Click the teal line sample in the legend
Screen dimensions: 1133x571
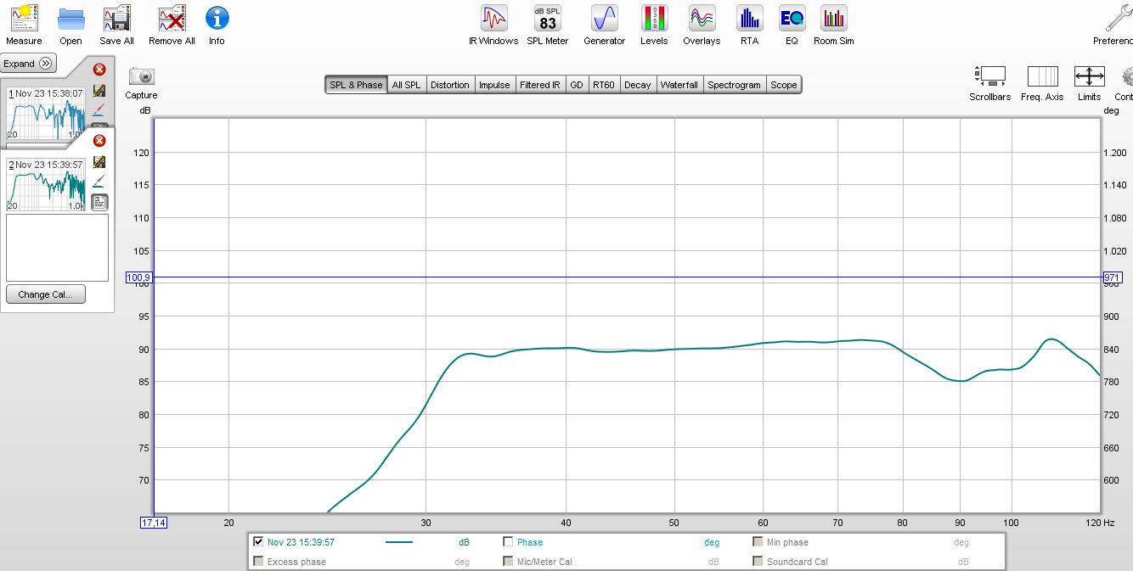pyautogui.click(x=399, y=542)
